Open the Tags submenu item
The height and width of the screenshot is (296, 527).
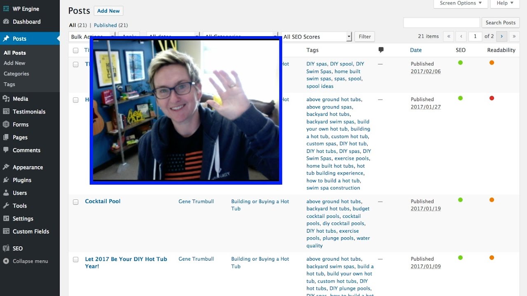coord(9,84)
